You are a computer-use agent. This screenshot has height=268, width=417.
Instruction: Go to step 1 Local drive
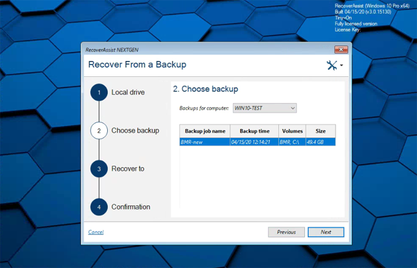99,92
